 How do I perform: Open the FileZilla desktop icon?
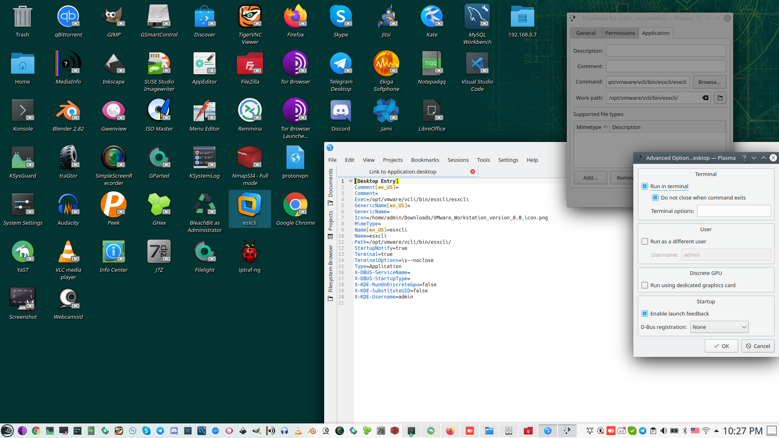pyautogui.click(x=250, y=64)
